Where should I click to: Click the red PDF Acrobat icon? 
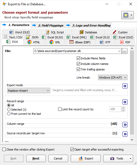click(122, 42)
